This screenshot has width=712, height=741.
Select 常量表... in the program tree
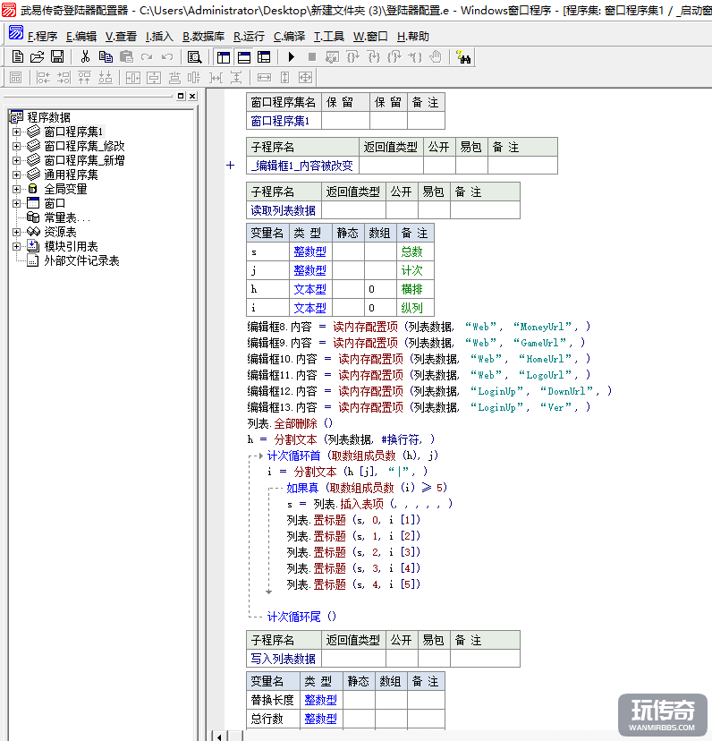click(66, 217)
